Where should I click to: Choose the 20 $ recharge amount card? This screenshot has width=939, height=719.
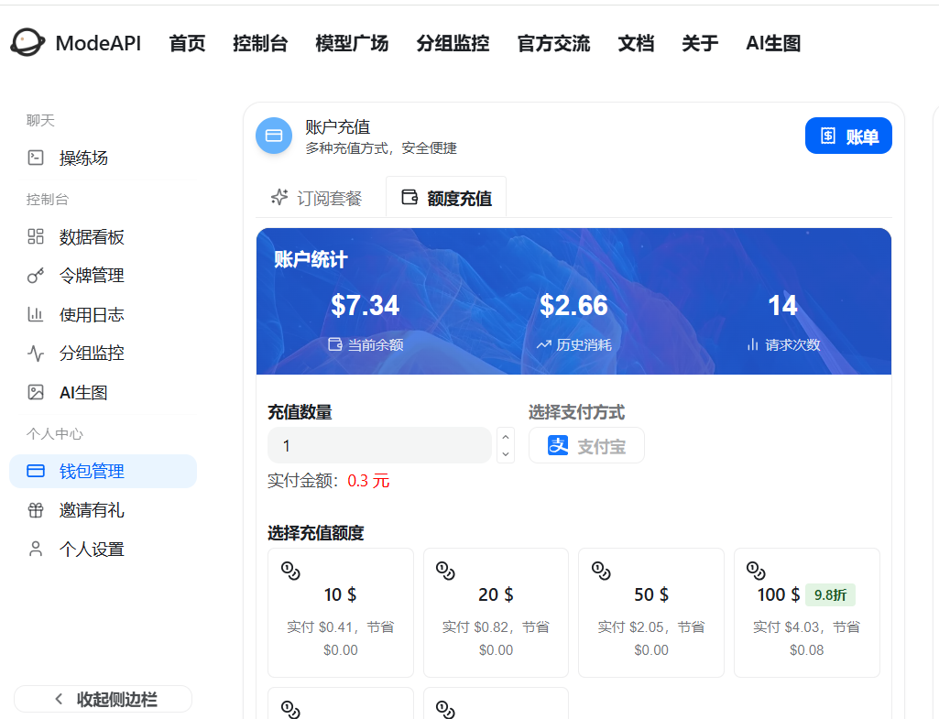click(x=496, y=613)
